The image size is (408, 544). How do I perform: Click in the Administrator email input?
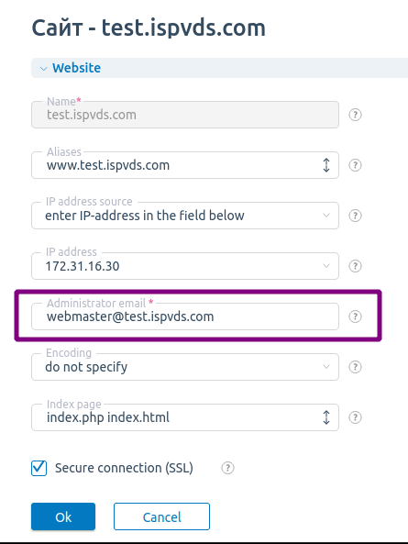[185, 316]
